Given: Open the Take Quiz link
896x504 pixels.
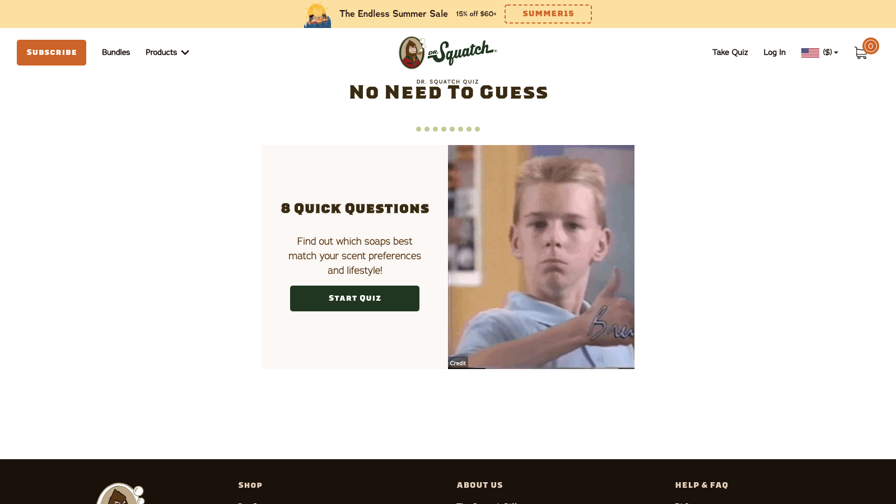Looking at the screenshot, I should pyautogui.click(x=730, y=52).
